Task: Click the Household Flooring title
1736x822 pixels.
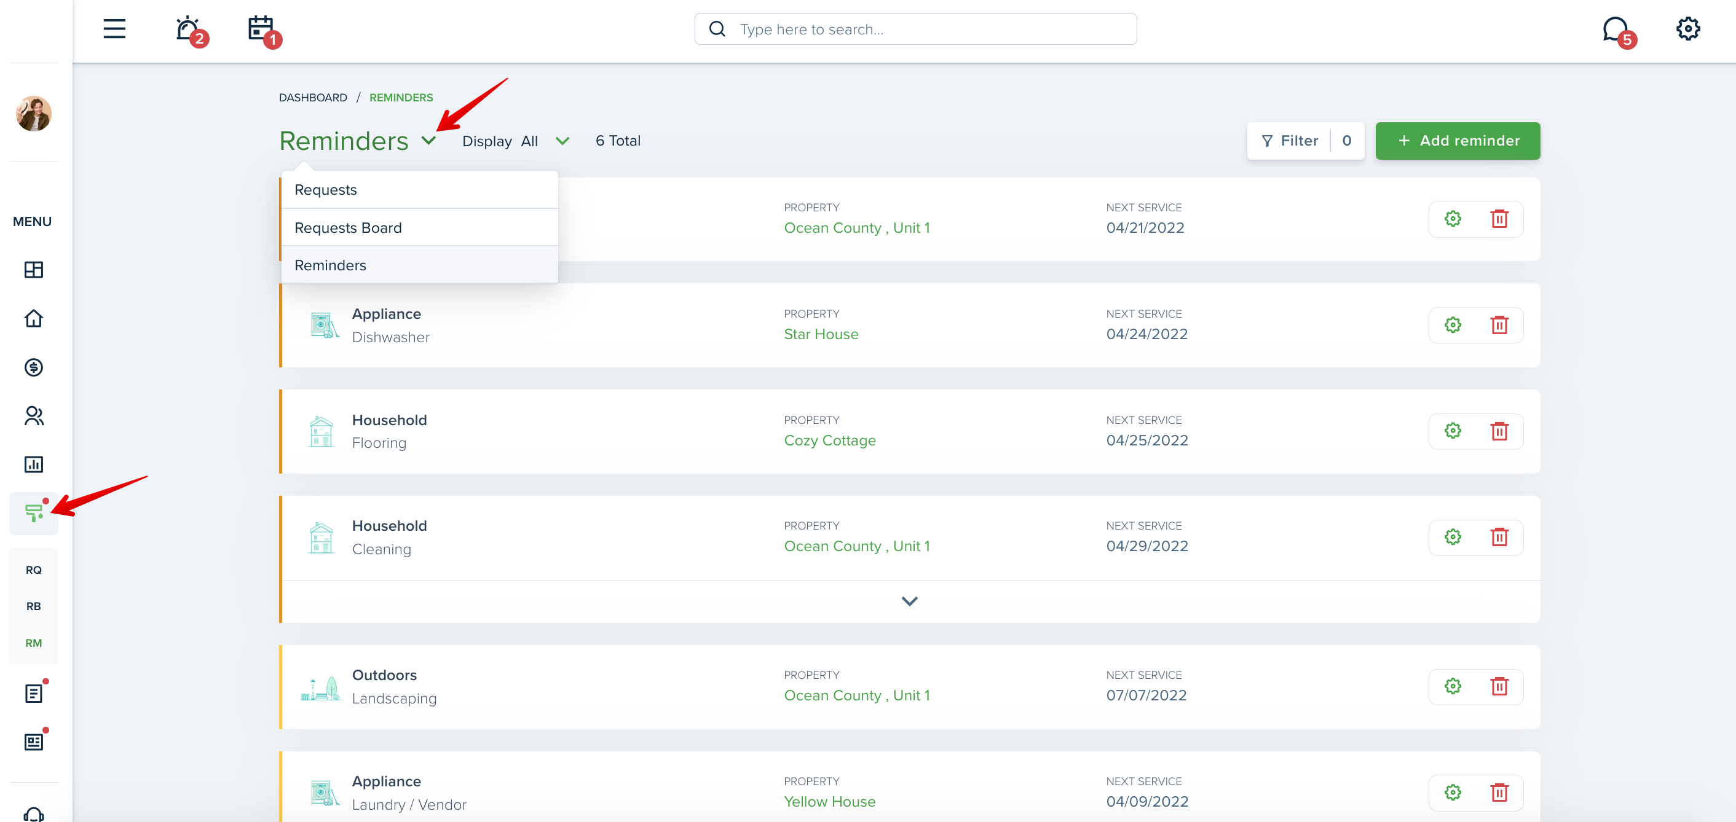Action: (x=389, y=420)
